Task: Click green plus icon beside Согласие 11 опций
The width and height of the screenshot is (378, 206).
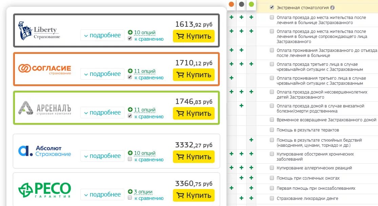Action: click(x=130, y=71)
